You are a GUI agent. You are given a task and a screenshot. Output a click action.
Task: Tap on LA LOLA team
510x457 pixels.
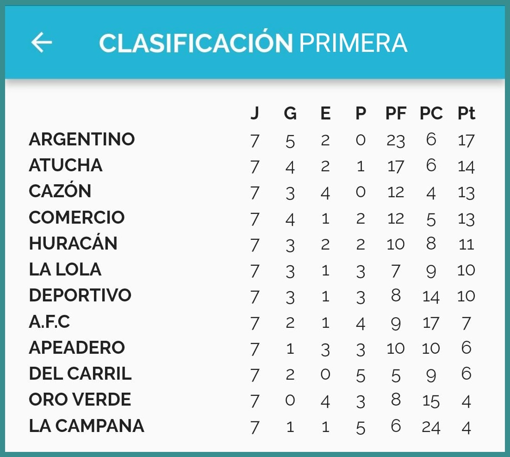65,269
